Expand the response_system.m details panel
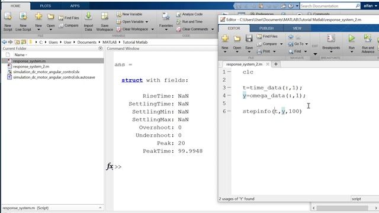The height and width of the screenshot is (213, 379). [x=100, y=208]
